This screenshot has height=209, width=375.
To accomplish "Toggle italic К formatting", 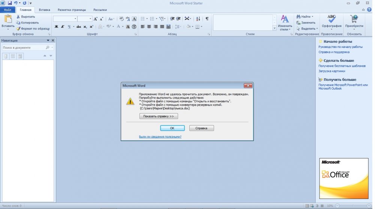I will point(63,27).
